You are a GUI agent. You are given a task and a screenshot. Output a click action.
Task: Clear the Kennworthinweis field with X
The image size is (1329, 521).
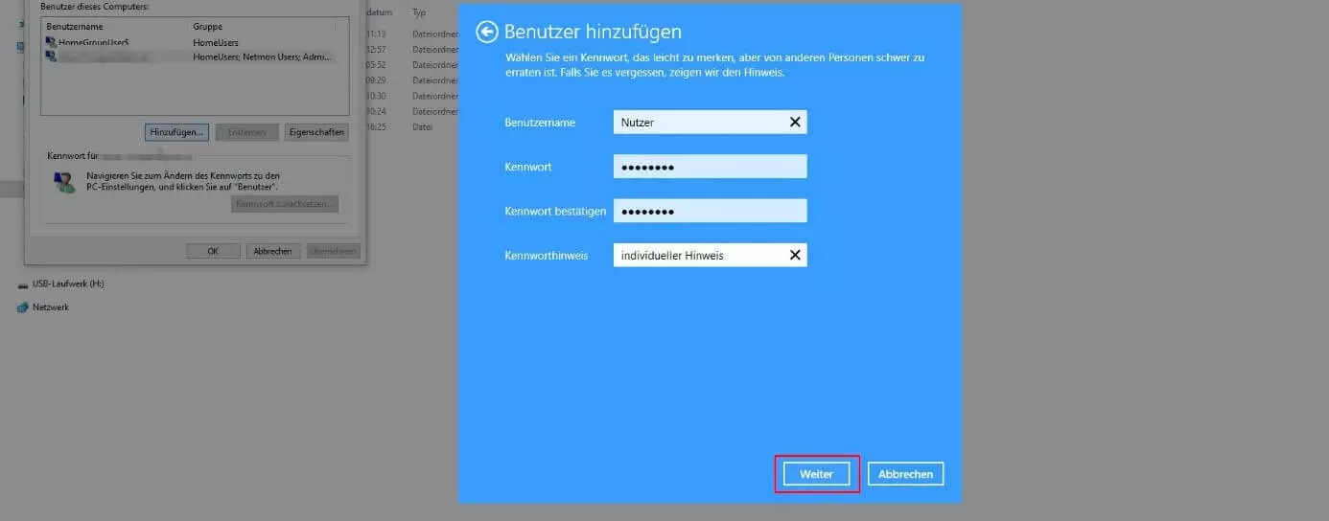pos(794,255)
